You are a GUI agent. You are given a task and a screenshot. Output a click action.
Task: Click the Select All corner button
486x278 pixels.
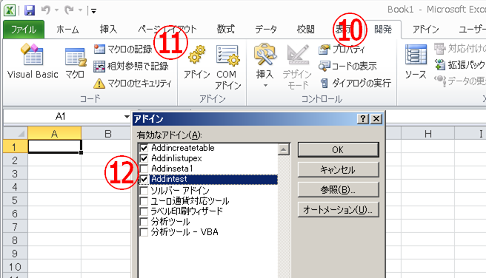pos(16,134)
